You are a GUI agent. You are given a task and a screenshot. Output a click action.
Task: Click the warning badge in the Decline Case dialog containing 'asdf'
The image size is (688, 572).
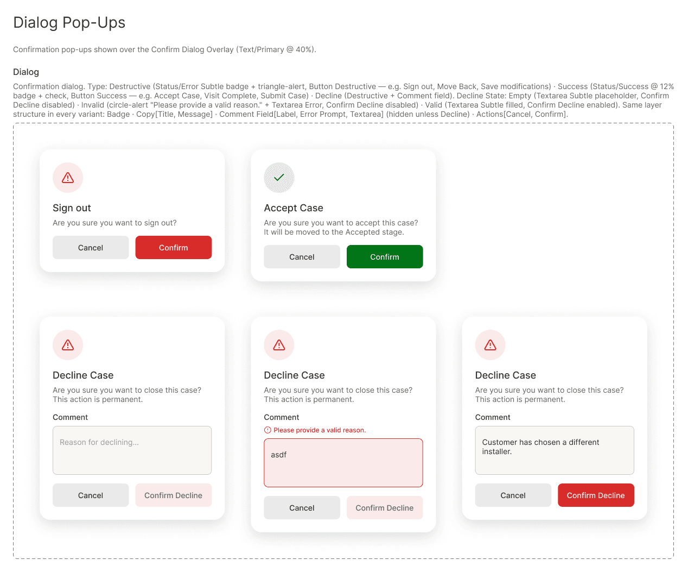[x=279, y=345]
